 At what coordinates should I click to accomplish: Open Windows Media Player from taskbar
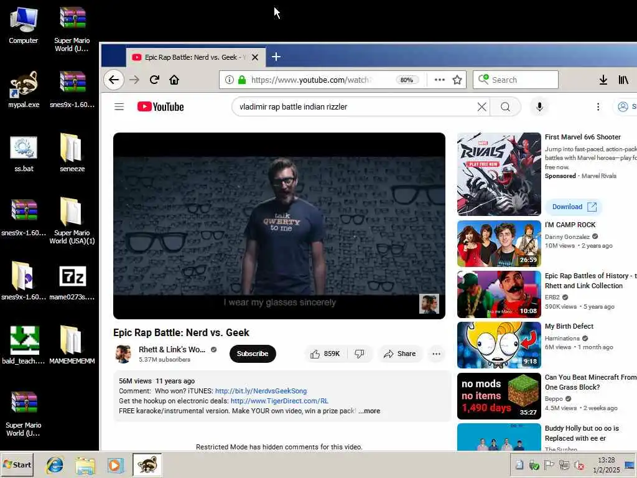click(x=115, y=464)
